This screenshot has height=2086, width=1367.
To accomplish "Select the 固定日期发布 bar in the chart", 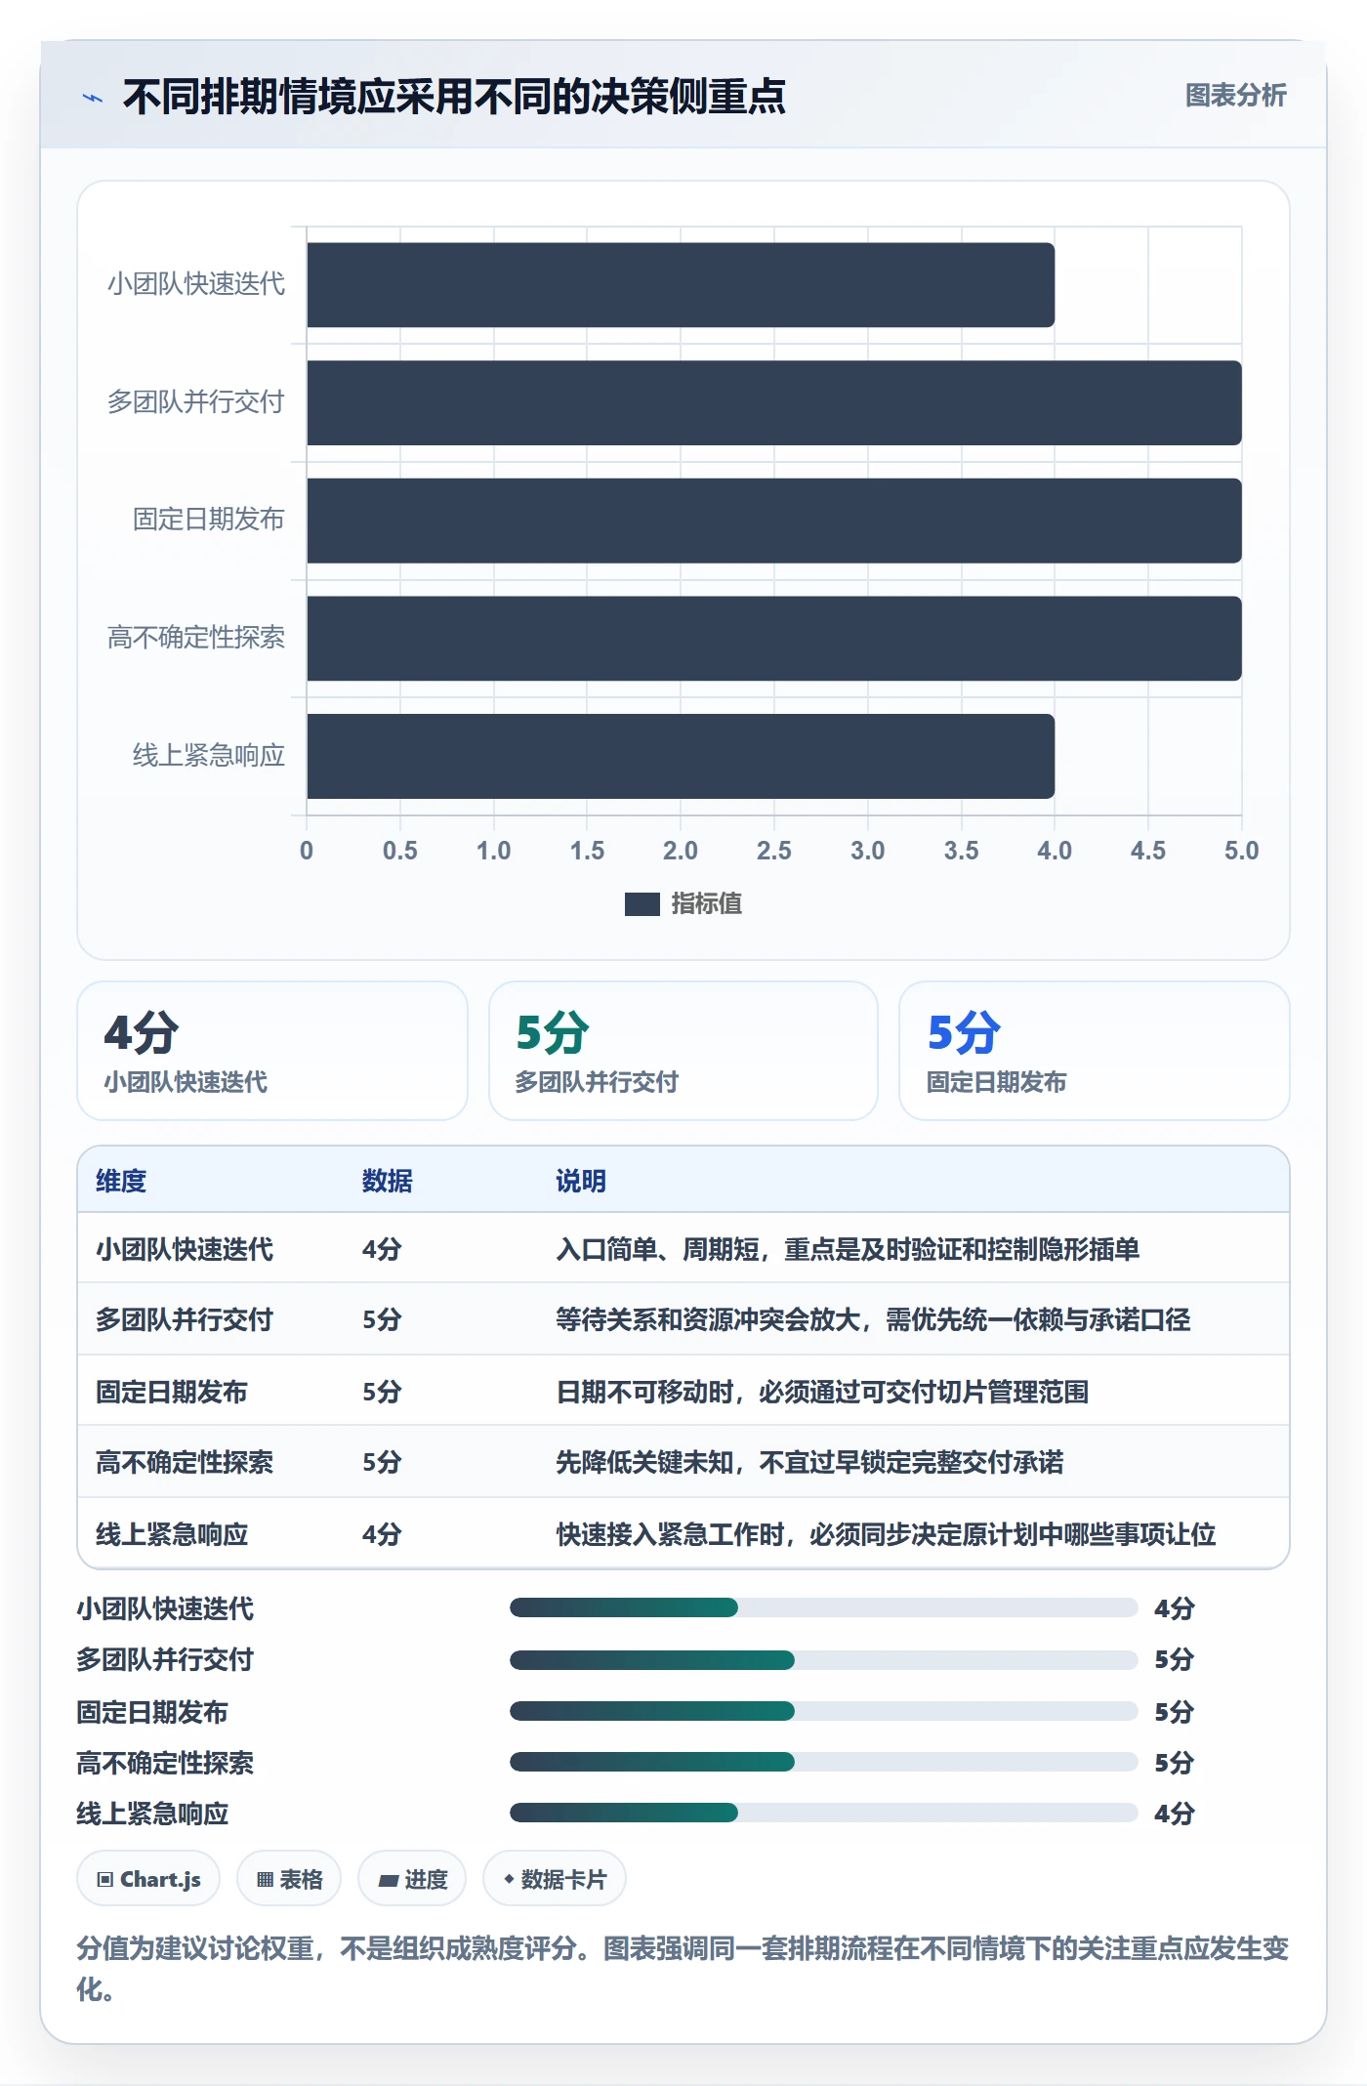I will coord(774,521).
